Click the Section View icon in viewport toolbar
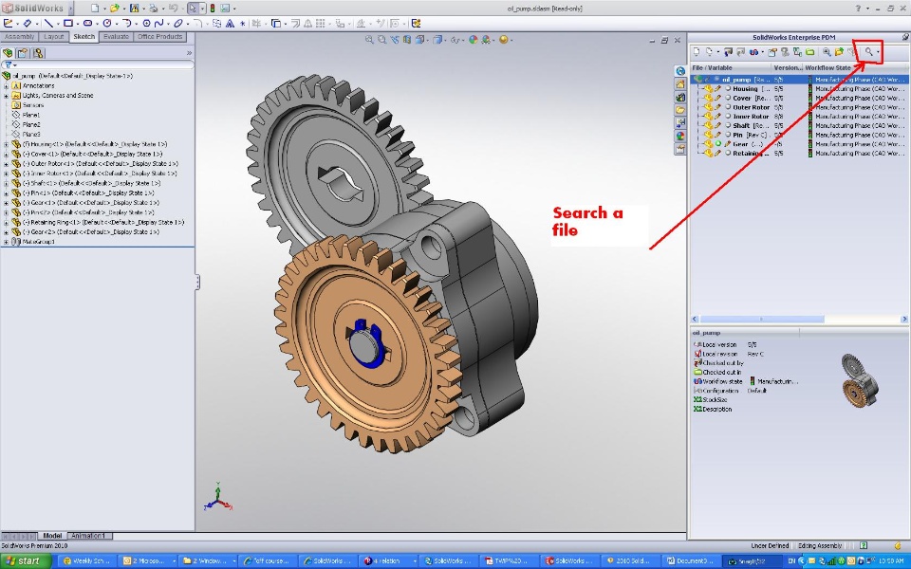 (x=407, y=40)
